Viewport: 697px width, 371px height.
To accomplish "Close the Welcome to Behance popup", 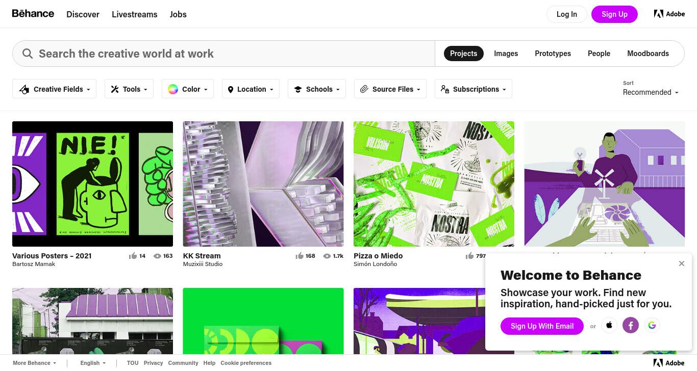I will coord(682,263).
